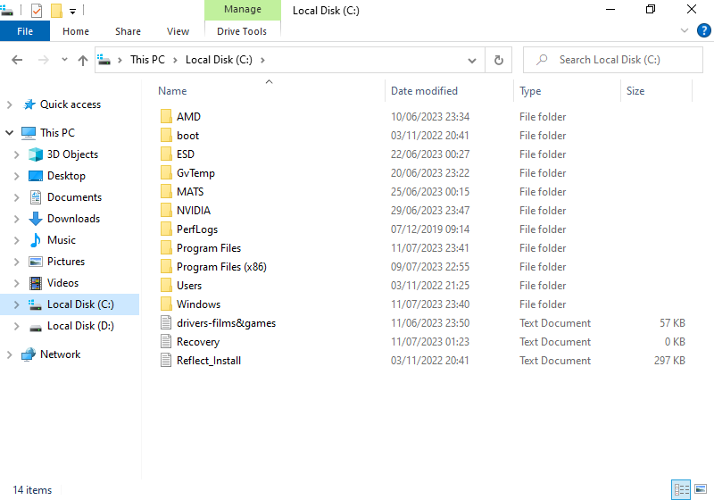
Task: Click the Pictures icon in sidebar
Action: [36, 262]
